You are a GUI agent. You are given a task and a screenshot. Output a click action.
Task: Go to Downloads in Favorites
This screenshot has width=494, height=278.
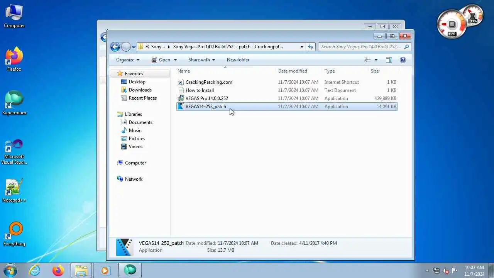click(x=140, y=90)
